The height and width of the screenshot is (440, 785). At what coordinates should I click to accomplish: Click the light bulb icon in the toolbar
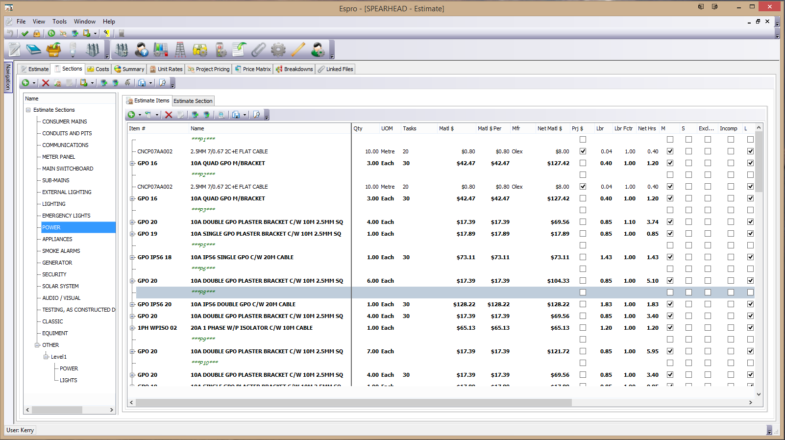(x=73, y=49)
